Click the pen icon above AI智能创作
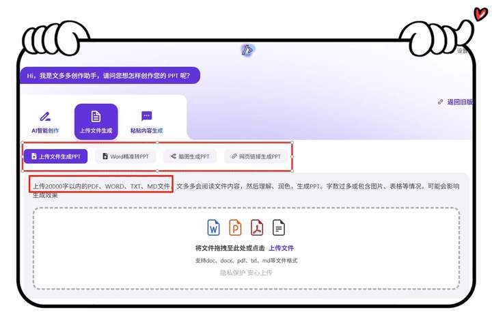 (45, 116)
